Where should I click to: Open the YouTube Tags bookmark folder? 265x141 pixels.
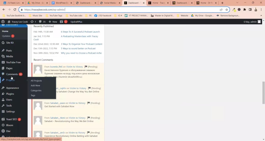(x=54, y=16)
